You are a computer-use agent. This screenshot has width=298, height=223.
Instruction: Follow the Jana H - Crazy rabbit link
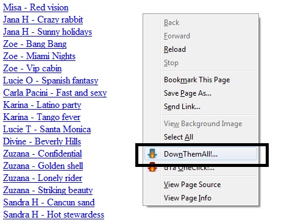coord(43,19)
